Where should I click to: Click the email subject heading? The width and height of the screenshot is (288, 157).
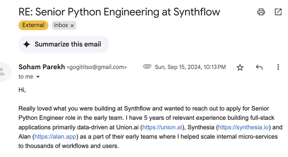coord(119,12)
